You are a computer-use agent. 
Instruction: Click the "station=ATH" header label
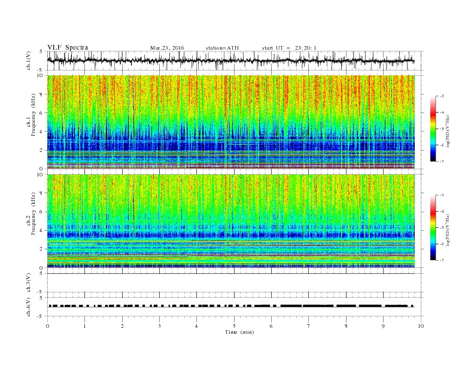(222, 48)
